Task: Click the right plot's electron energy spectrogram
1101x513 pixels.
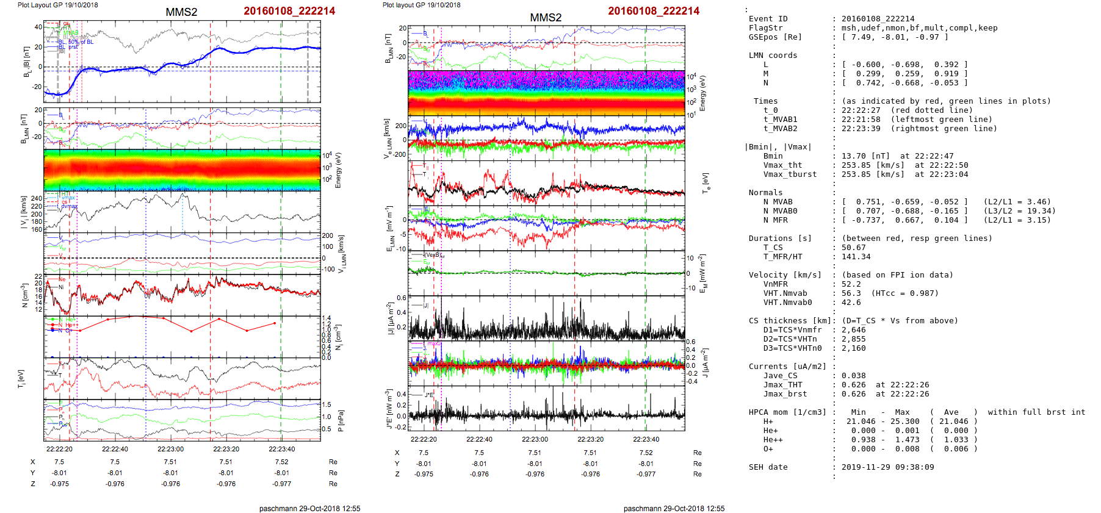Action: point(546,93)
